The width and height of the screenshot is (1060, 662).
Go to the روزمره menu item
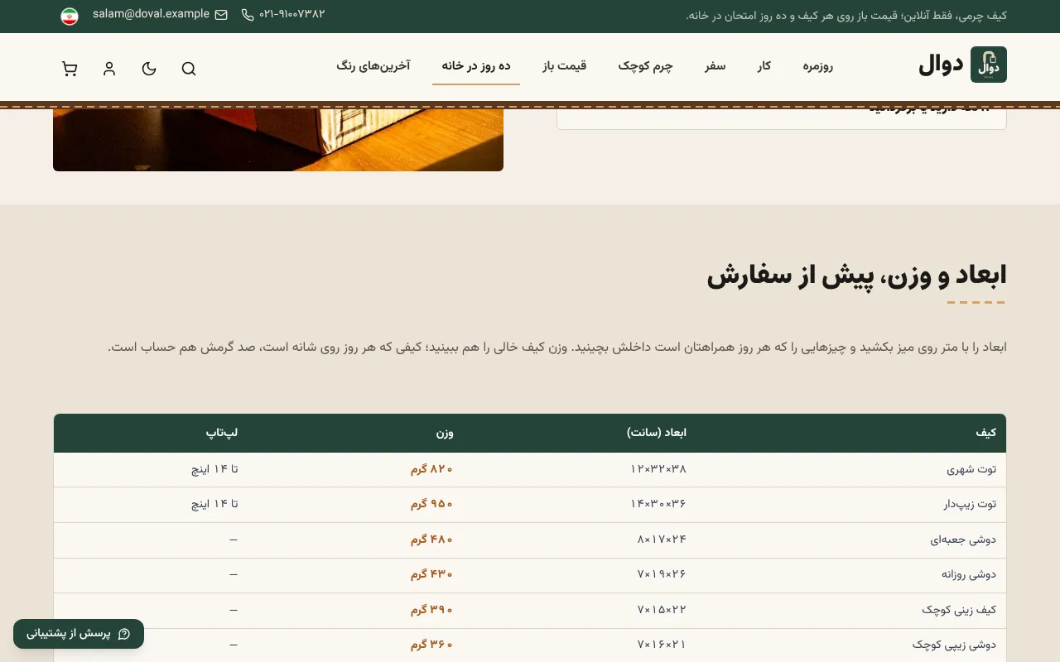click(817, 66)
